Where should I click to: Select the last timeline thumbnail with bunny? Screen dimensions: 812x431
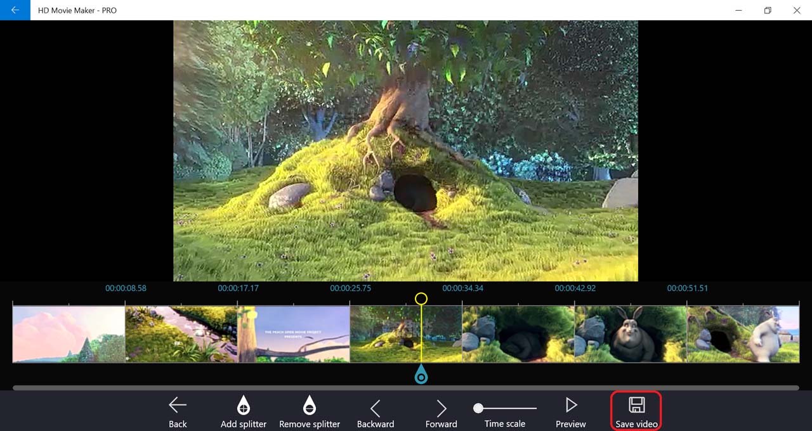(743, 334)
